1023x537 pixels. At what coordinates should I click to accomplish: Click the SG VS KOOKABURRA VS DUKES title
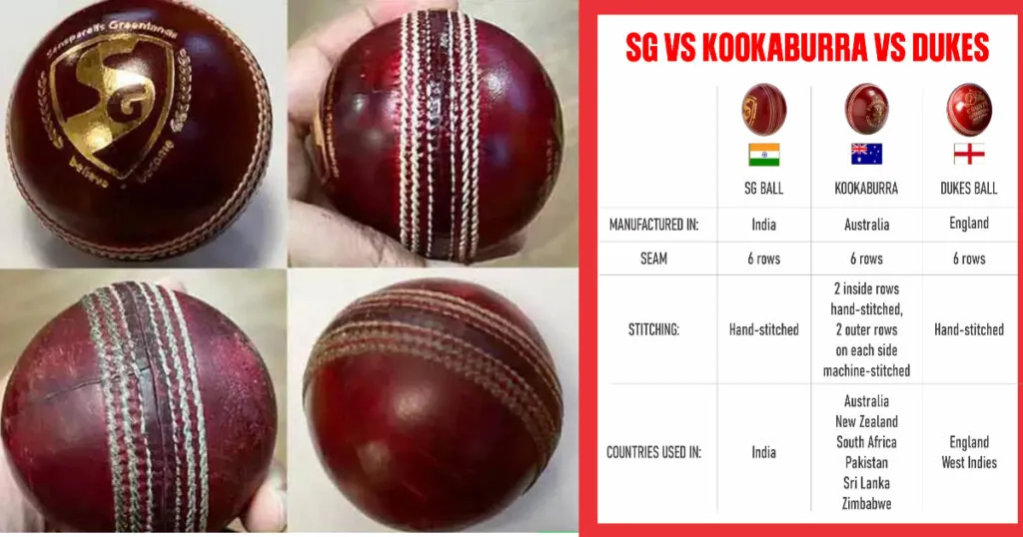tap(807, 47)
